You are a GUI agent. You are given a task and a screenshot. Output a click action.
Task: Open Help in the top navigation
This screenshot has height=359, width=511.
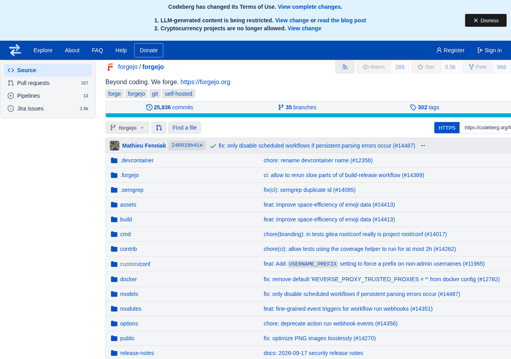pyautogui.click(x=121, y=50)
